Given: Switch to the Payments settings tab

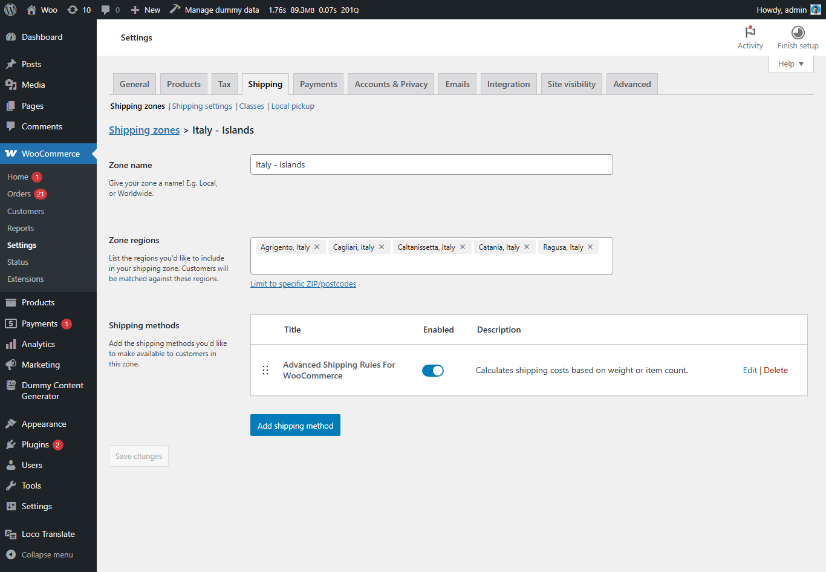Looking at the screenshot, I should pos(319,84).
